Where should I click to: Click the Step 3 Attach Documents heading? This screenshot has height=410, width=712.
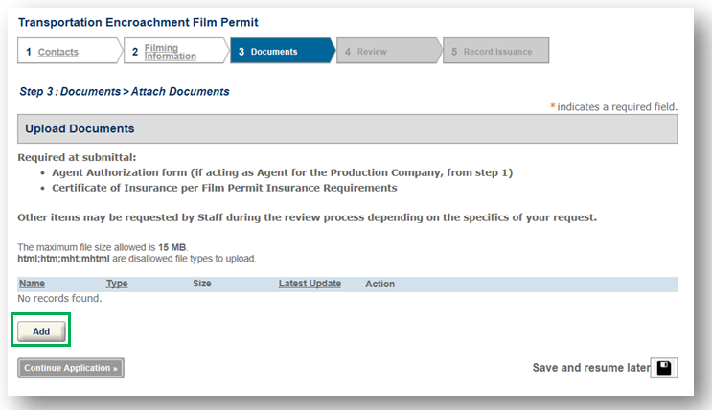tap(125, 92)
